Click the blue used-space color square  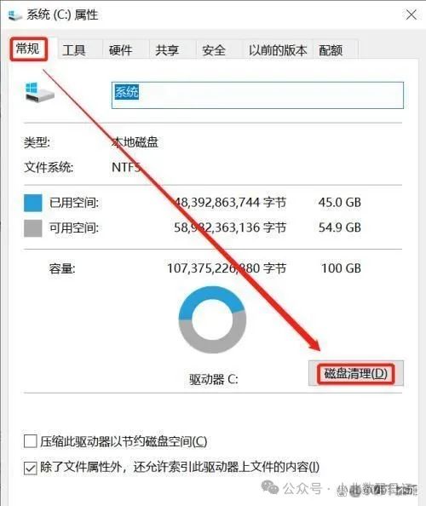[x=33, y=203]
